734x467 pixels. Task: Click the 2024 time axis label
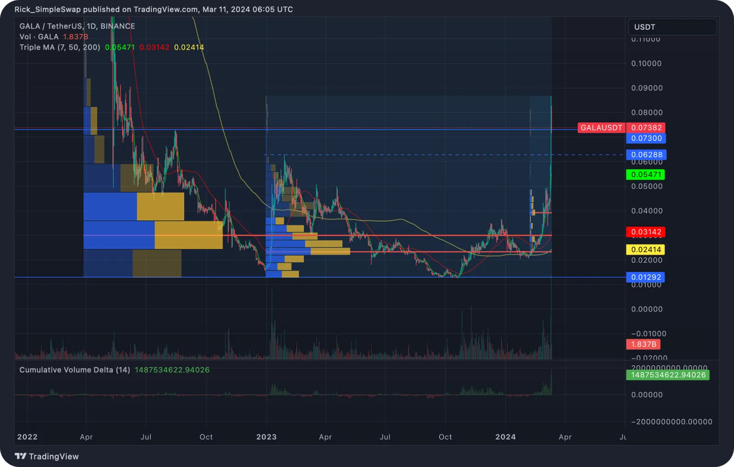point(506,437)
